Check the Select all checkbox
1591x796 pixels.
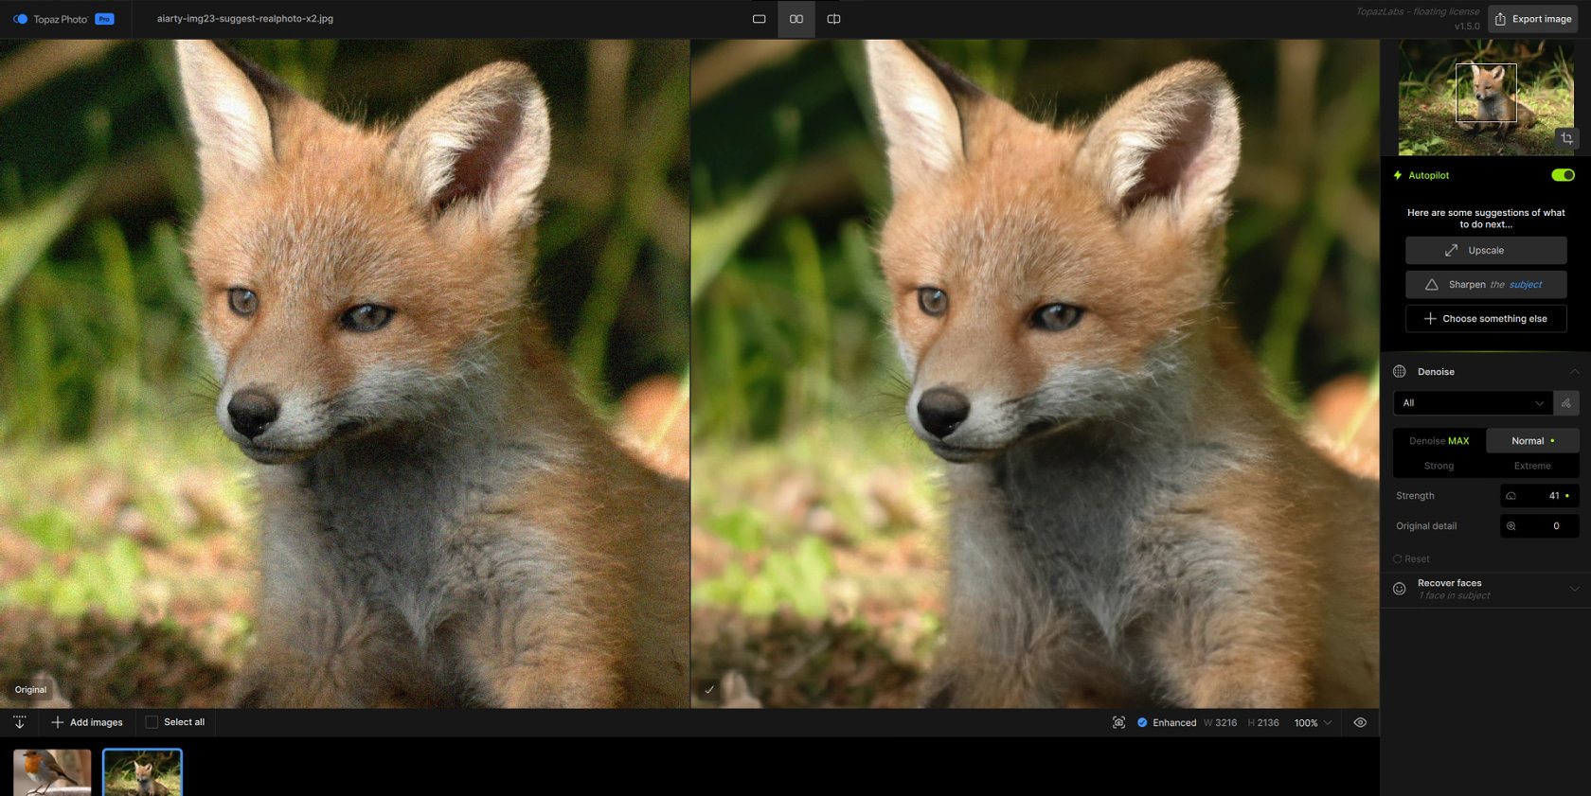coord(152,722)
